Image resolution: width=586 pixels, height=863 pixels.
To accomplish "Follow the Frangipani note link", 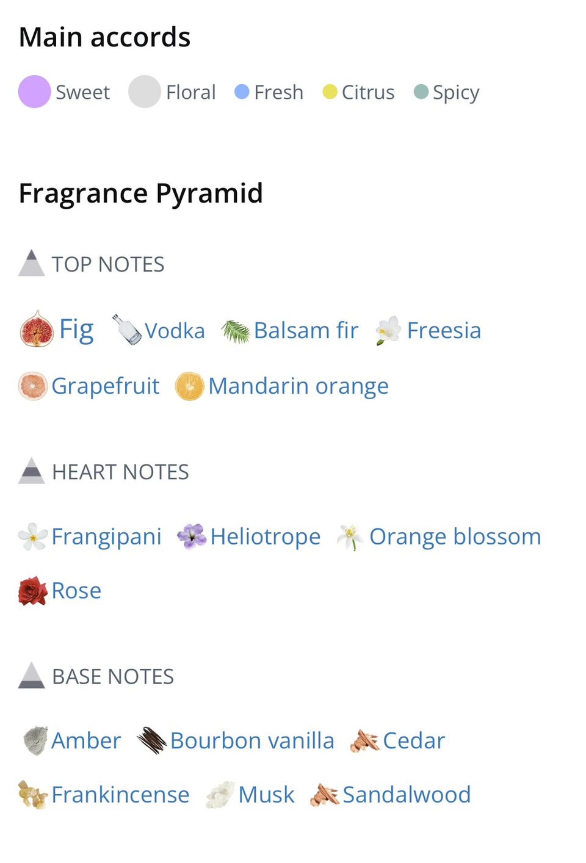I will point(106,538).
